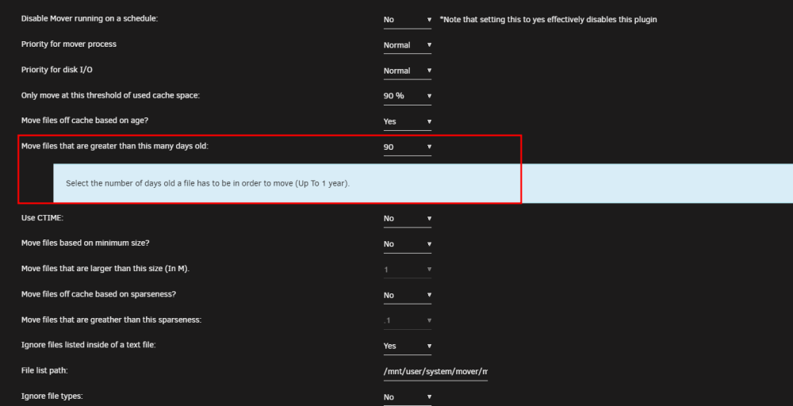
Task: Click the File list path input field
Action: pyautogui.click(x=435, y=372)
